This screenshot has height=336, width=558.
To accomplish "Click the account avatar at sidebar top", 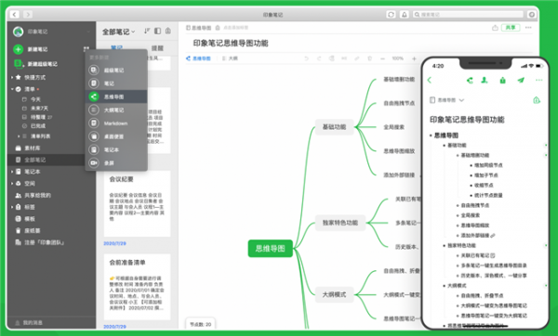I will [19, 32].
